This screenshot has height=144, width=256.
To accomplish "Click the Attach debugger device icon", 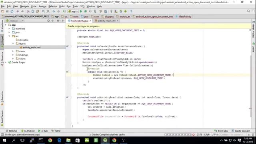I will tap(95, 11).
